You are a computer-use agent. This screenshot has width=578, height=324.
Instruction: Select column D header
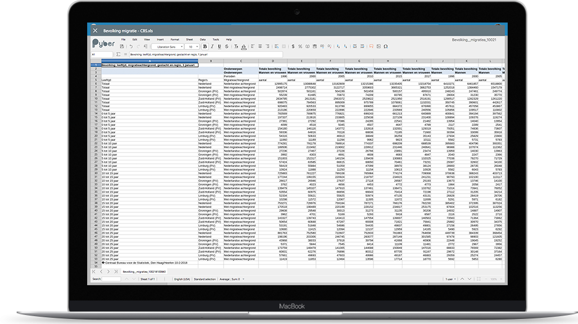[x=273, y=61]
